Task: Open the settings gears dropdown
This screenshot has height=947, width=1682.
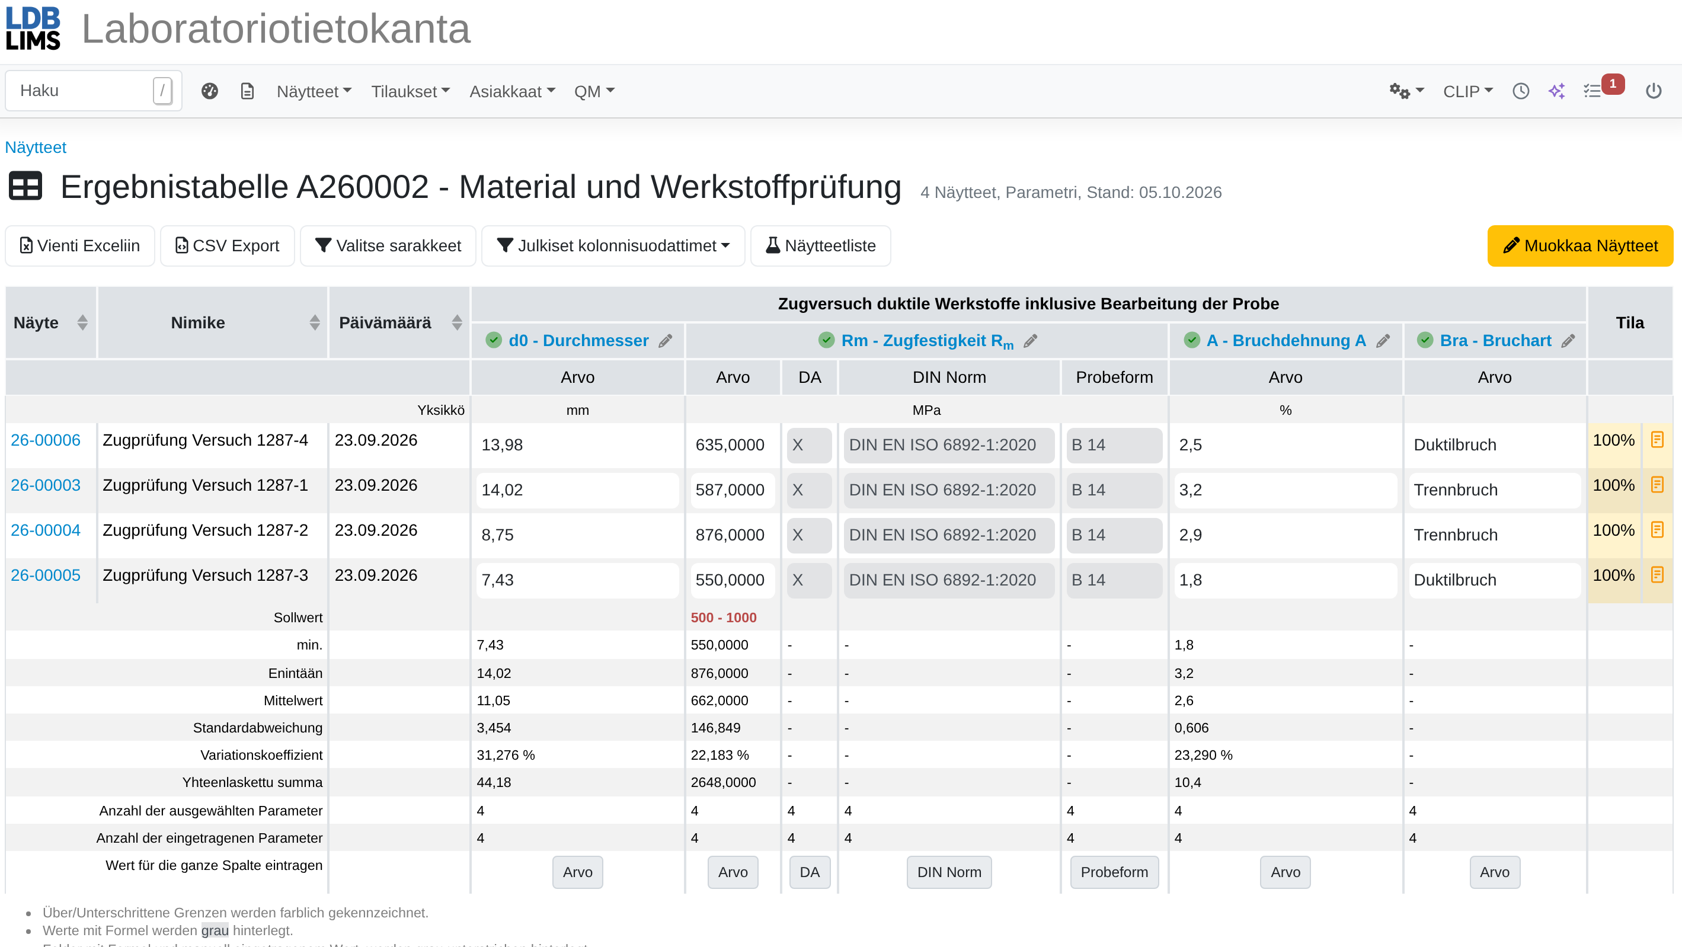Action: pyautogui.click(x=1406, y=91)
